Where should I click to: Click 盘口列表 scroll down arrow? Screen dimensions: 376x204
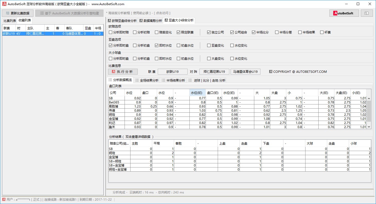[369, 127]
